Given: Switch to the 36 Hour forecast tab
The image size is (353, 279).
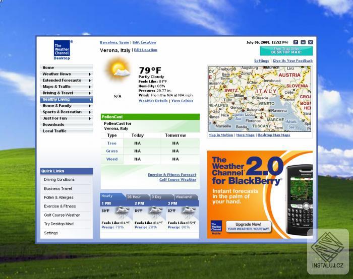Looking at the screenshot, I should [137, 197].
